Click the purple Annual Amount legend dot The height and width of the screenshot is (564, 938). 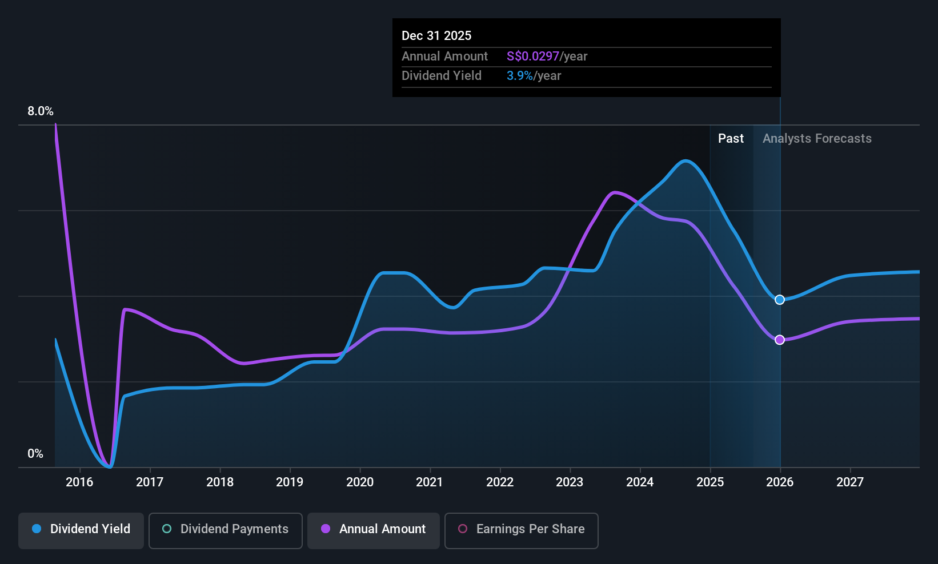pos(326,529)
